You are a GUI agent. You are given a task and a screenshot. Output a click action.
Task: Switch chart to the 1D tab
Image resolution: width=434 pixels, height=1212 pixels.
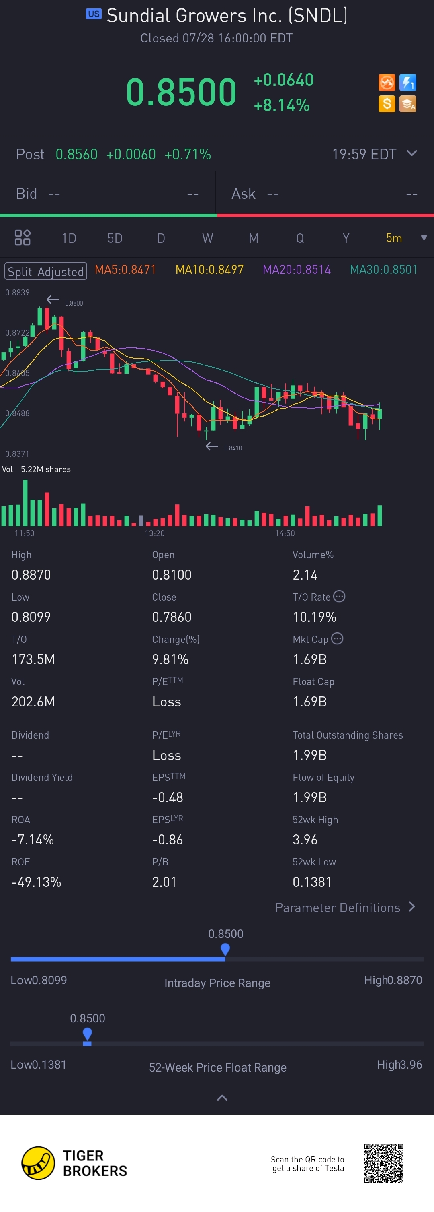click(69, 238)
